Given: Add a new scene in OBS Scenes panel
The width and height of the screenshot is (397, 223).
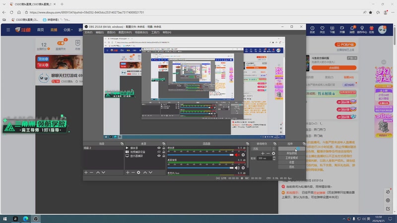Looking at the screenshot, I should click(86, 172).
